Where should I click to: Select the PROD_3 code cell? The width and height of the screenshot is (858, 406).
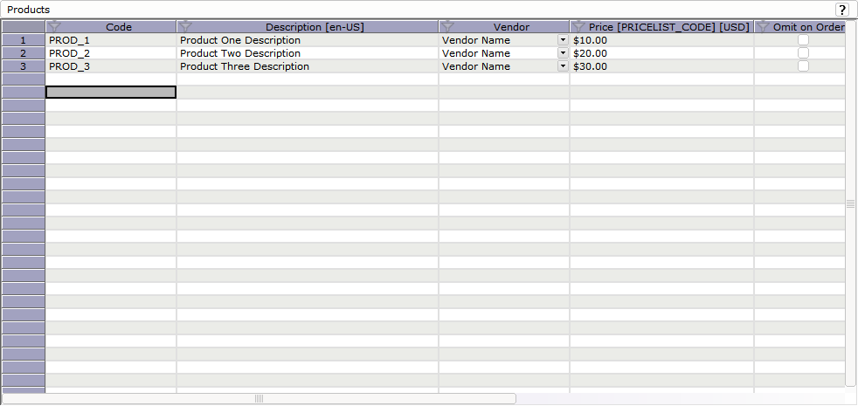tap(111, 66)
